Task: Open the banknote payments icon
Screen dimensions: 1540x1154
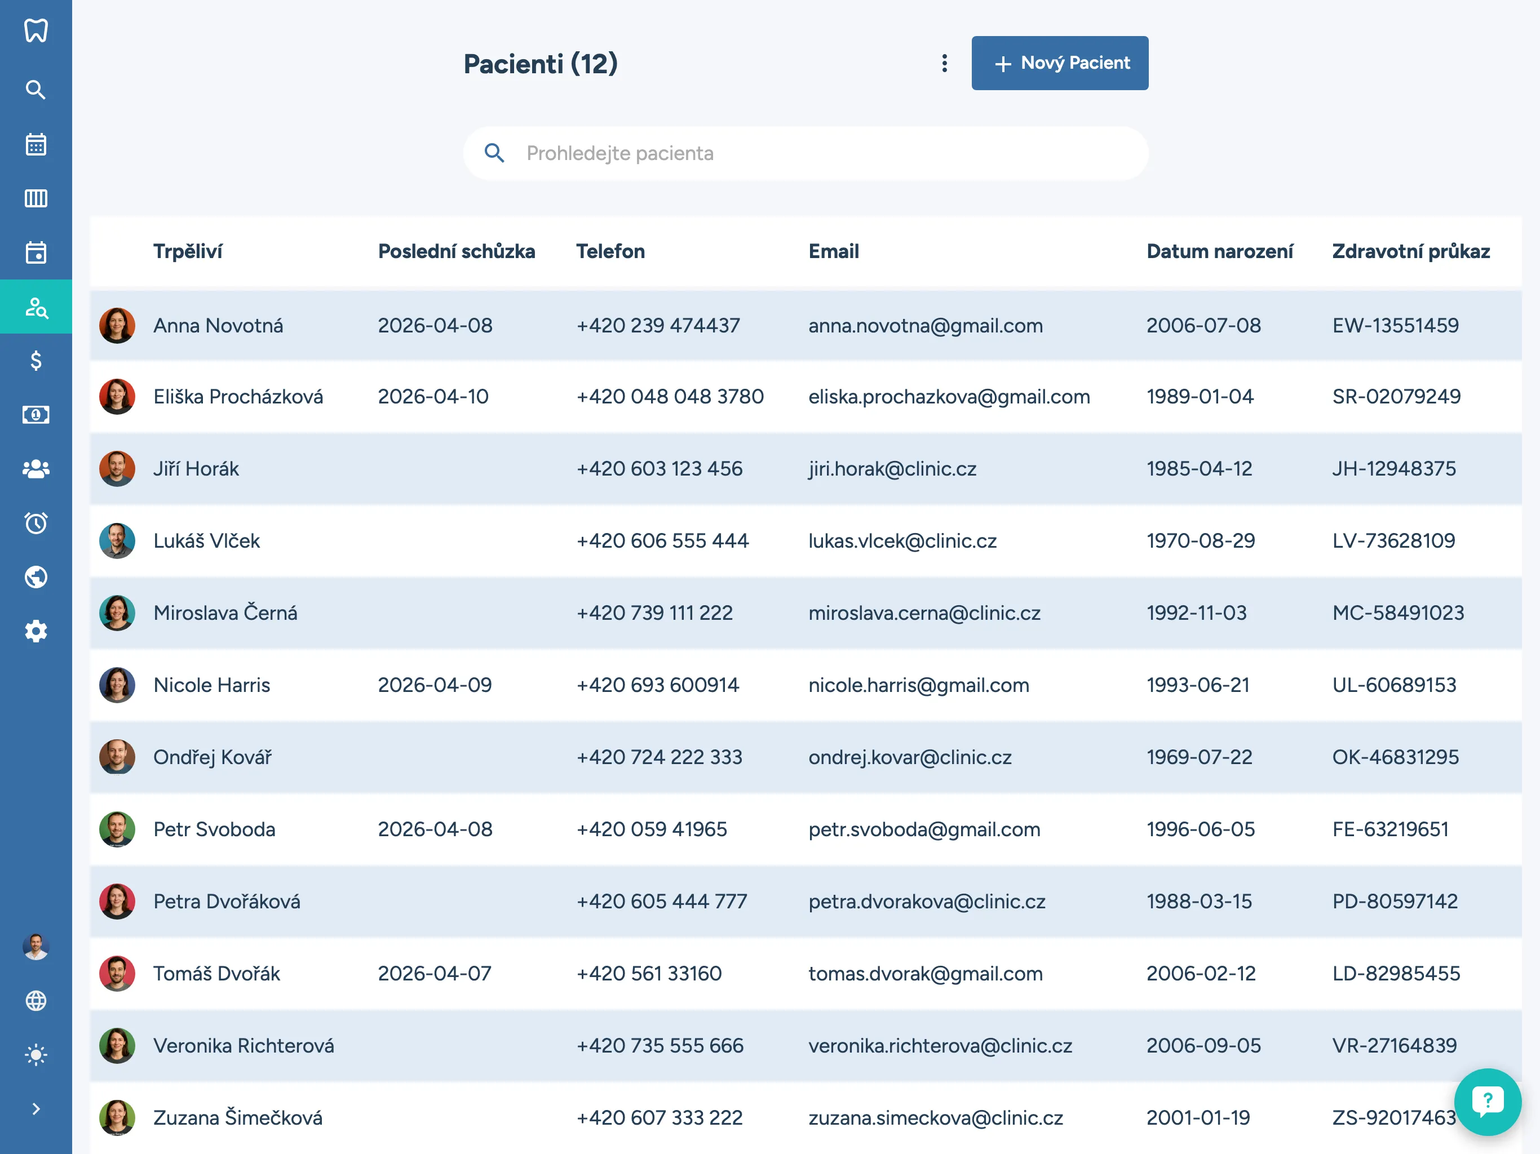Action: coord(36,415)
